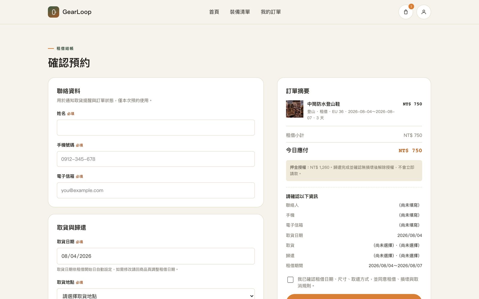The height and width of the screenshot is (299, 479).
Task: Focus the 手機號碼 input field
Action: (156, 159)
